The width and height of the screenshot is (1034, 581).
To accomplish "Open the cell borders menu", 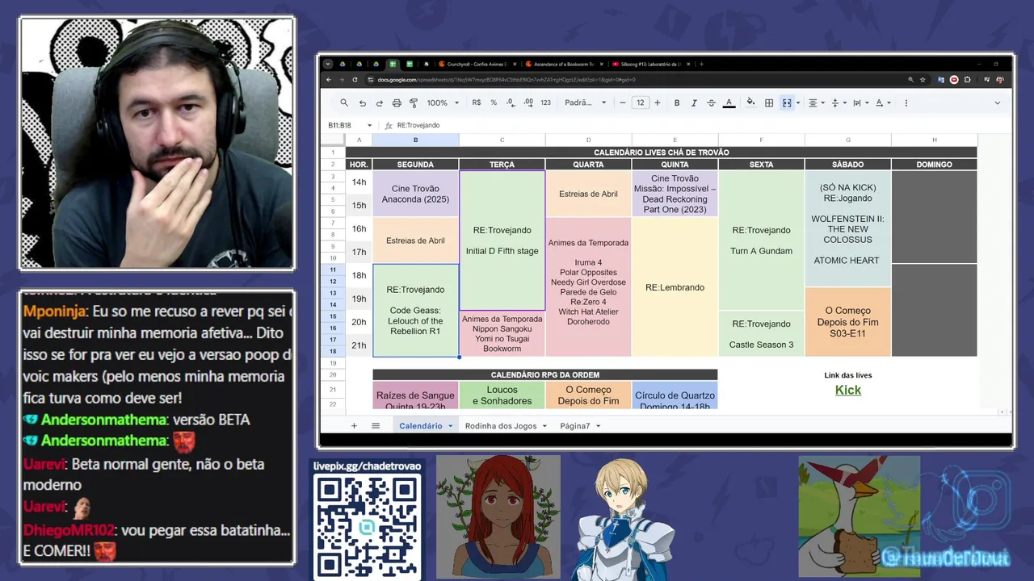I will coord(769,102).
